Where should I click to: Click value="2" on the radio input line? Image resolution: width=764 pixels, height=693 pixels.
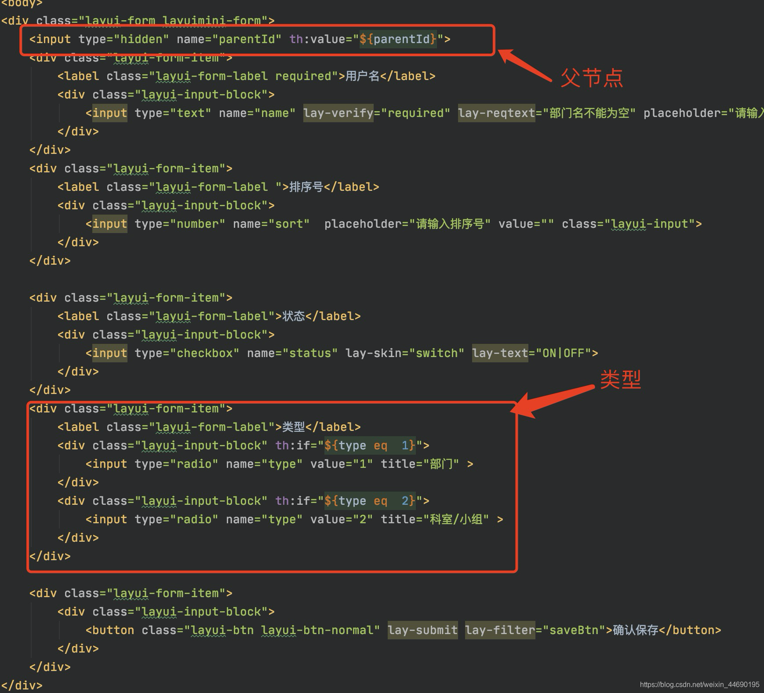pyautogui.click(x=342, y=519)
